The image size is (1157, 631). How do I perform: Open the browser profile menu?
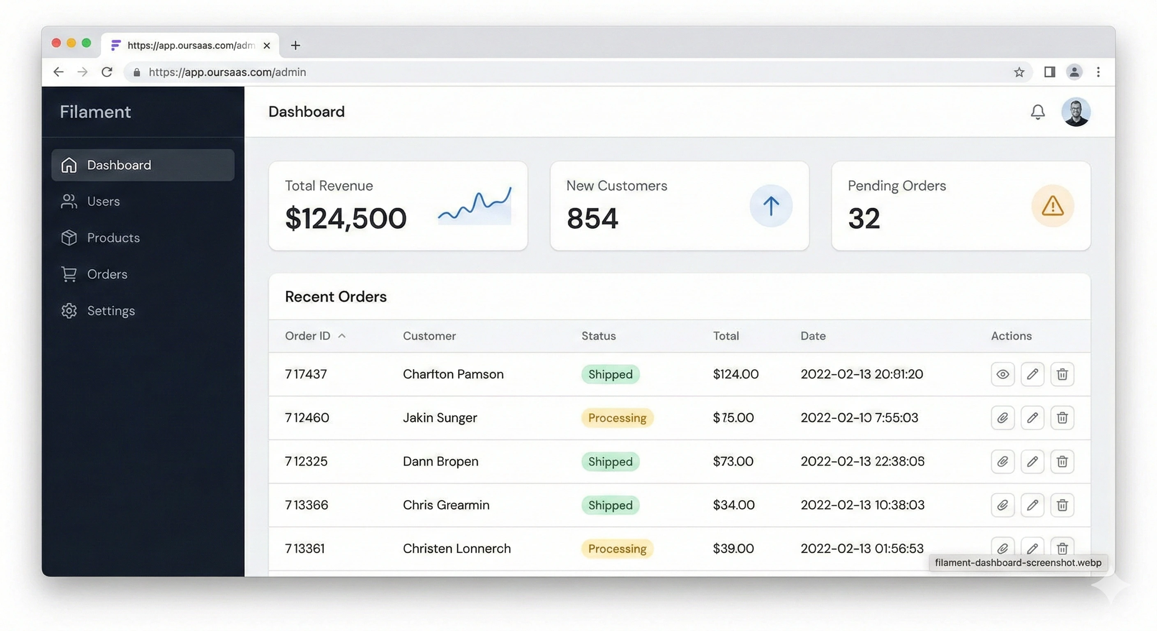(1074, 72)
